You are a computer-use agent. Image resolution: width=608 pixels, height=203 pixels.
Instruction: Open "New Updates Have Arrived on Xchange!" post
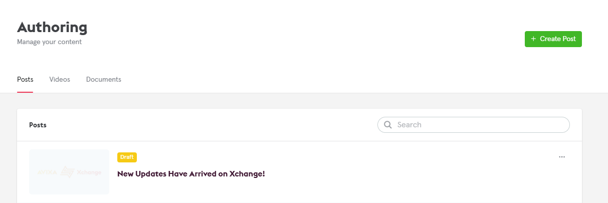[x=191, y=174]
